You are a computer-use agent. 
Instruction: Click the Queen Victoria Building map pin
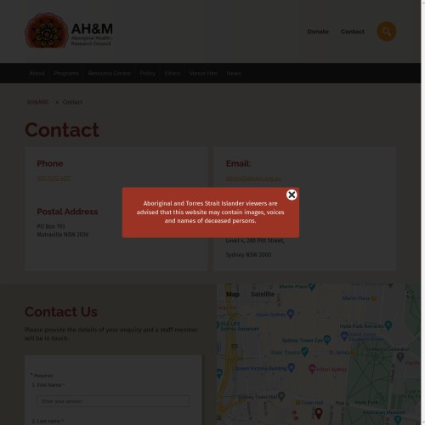point(291,367)
